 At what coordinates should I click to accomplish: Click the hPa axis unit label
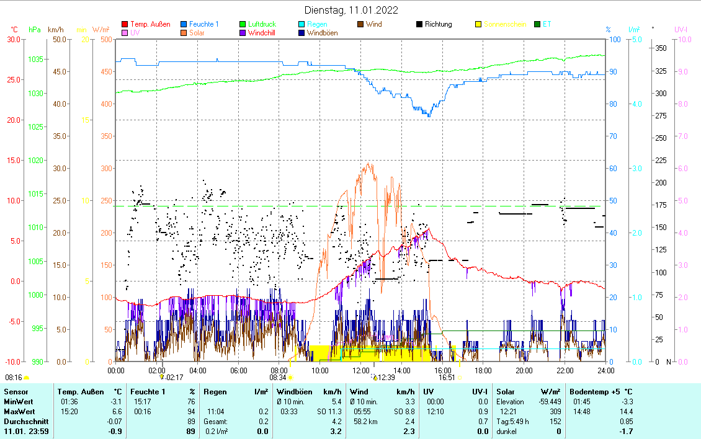tap(35, 30)
